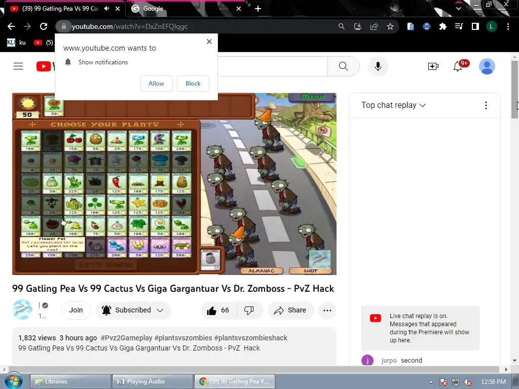519x389 pixels.
Task: Open the Playing Audio taskbar item
Action: click(153, 381)
